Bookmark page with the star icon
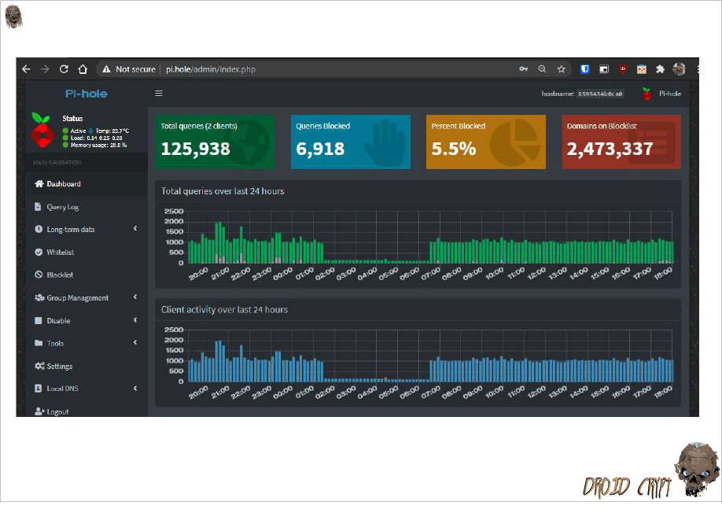 coord(562,69)
